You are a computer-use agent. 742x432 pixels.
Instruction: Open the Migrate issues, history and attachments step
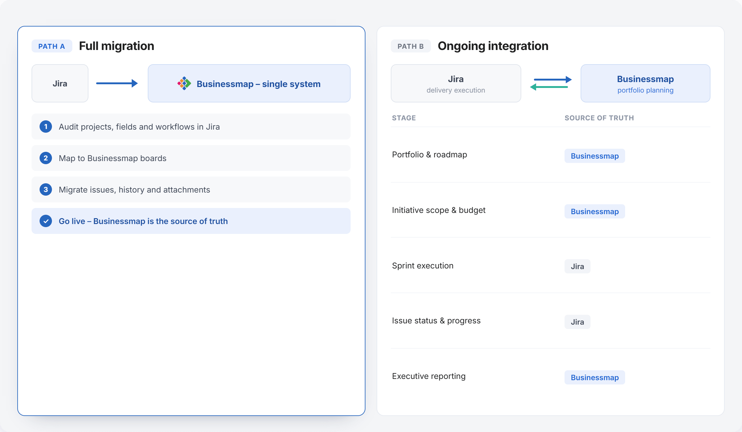[191, 189]
